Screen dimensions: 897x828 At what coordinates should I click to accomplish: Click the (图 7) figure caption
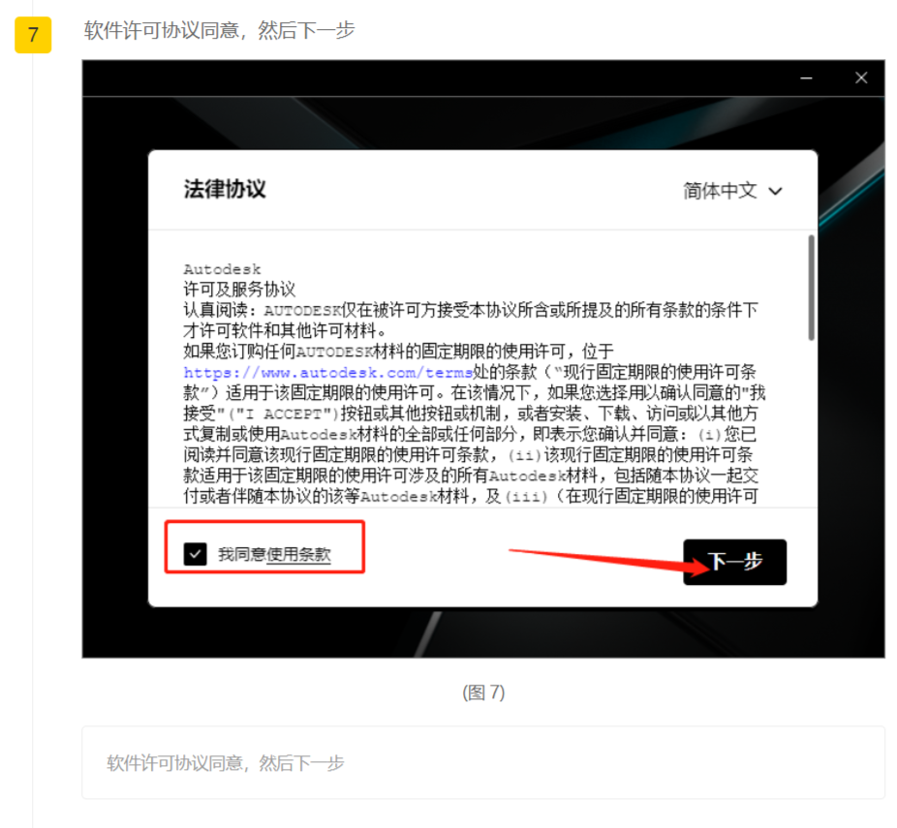tap(483, 692)
